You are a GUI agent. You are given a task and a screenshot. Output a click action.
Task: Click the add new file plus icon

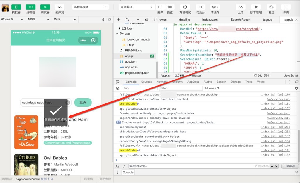click(118, 20)
